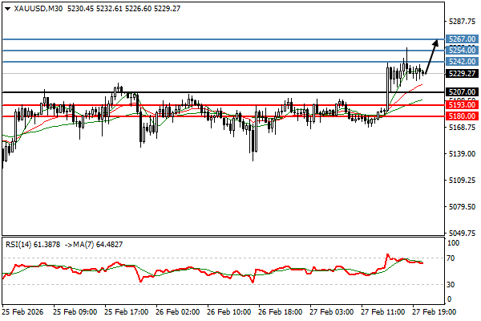Click the current price label 5229.27
Screen dimensions: 481x321
tap(460, 73)
